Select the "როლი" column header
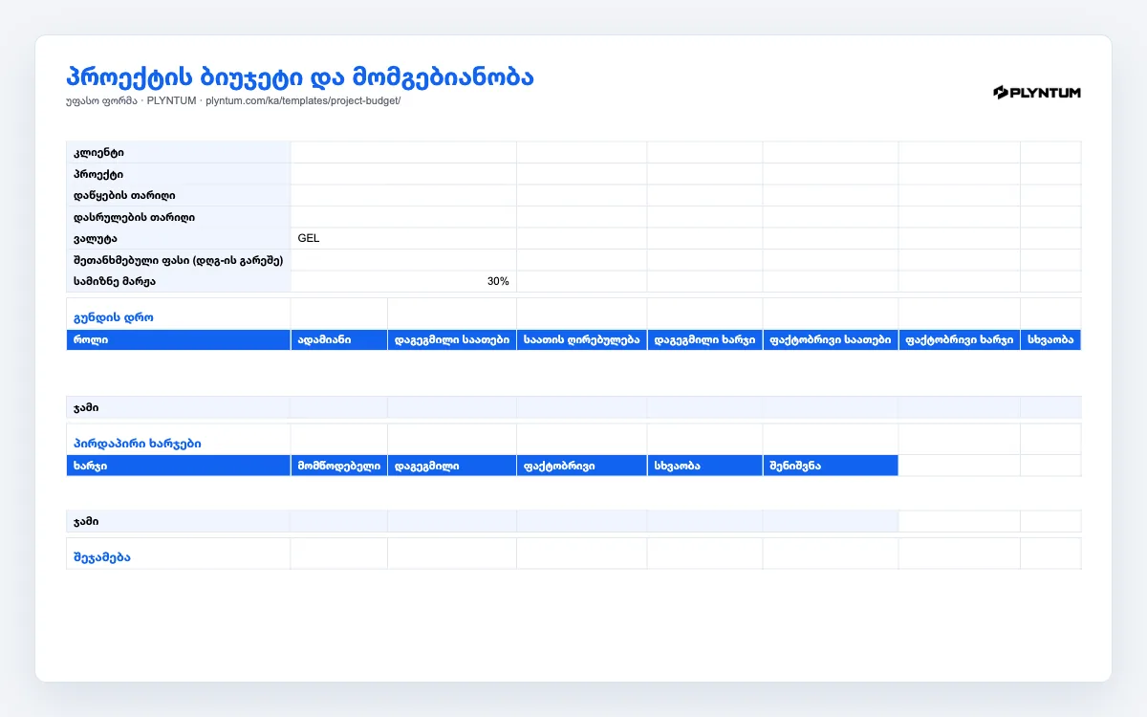 coord(179,339)
